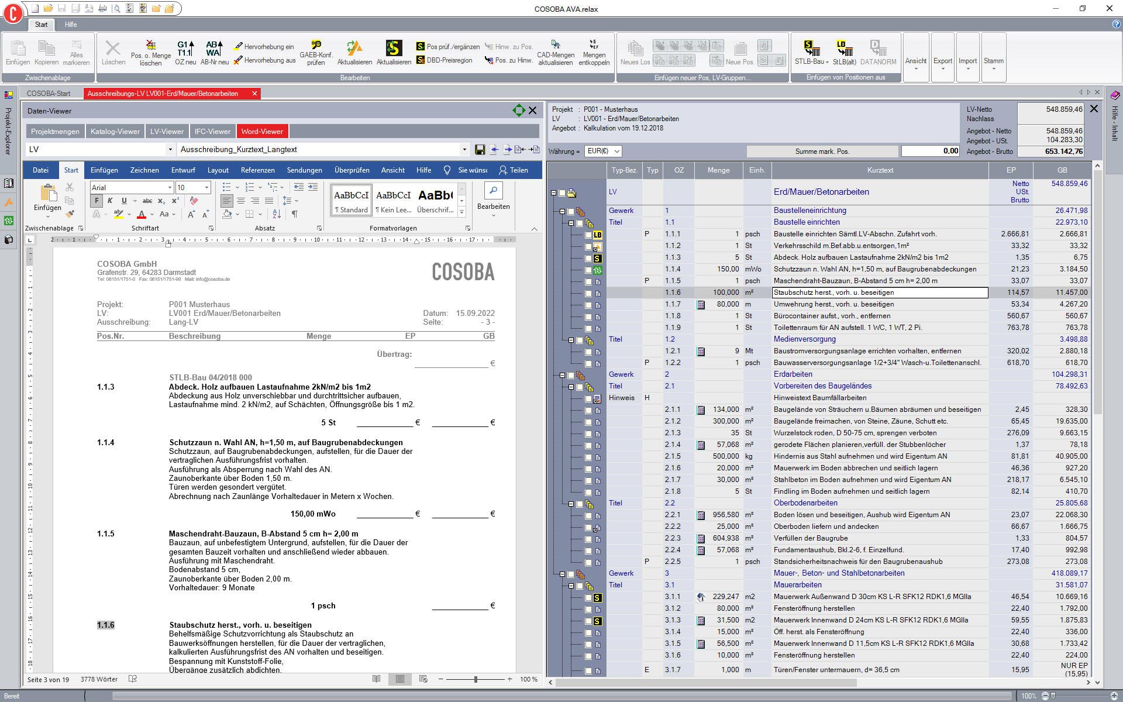Image resolution: width=1123 pixels, height=702 pixels.
Task: Open COSOBA-Start document tab
Action: click(x=49, y=94)
